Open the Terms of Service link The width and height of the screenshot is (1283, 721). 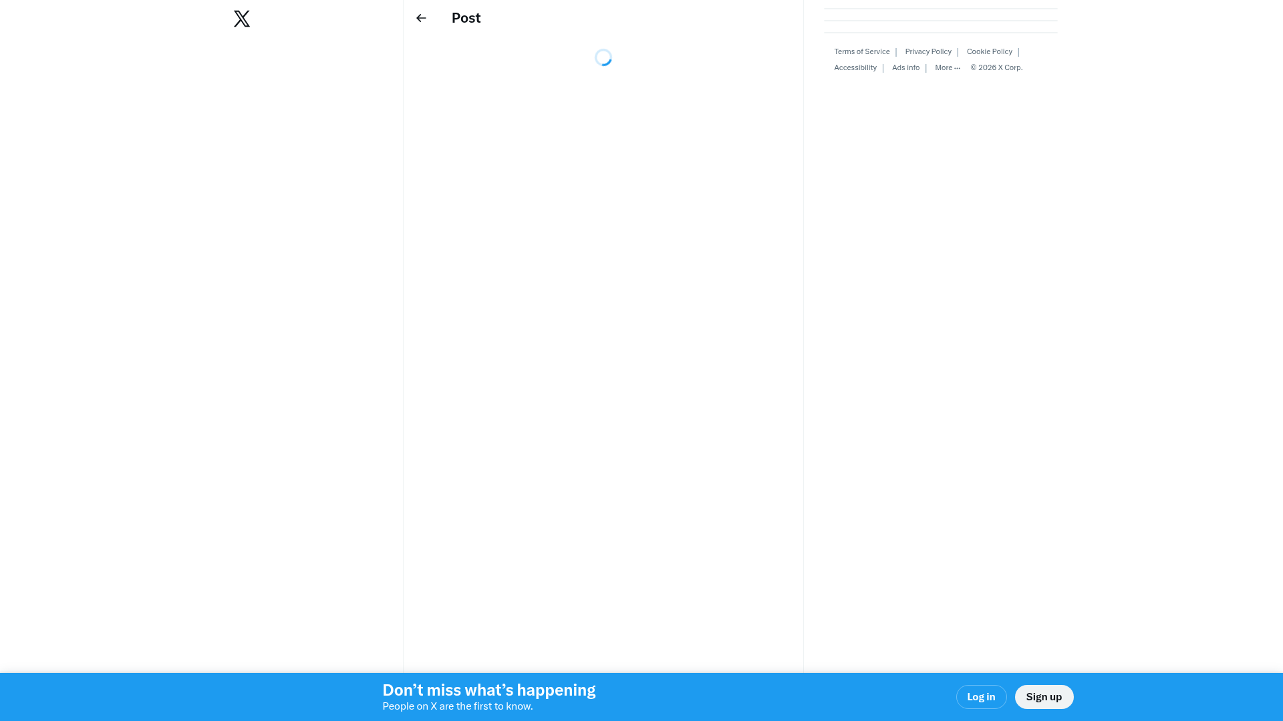861,51
